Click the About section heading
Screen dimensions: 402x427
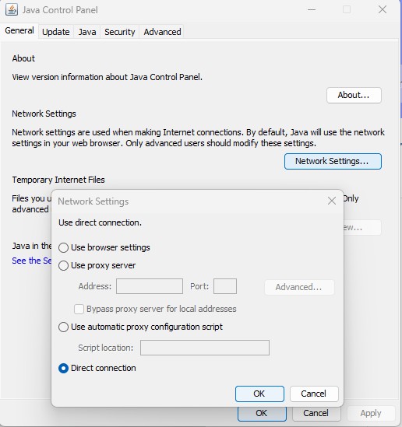23,58
